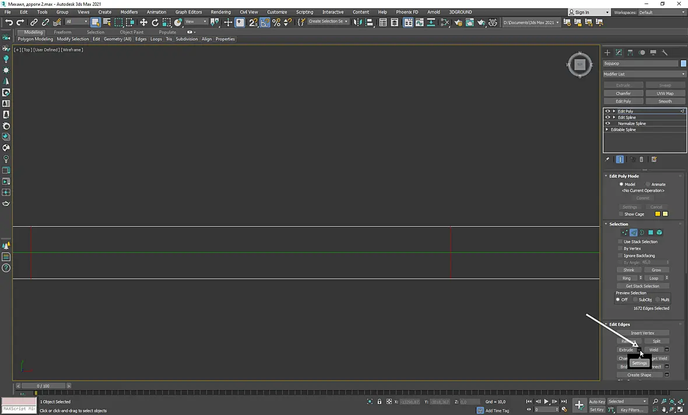Click the Create Shape button
This screenshot has height=415, width=688.
(639, 375)
